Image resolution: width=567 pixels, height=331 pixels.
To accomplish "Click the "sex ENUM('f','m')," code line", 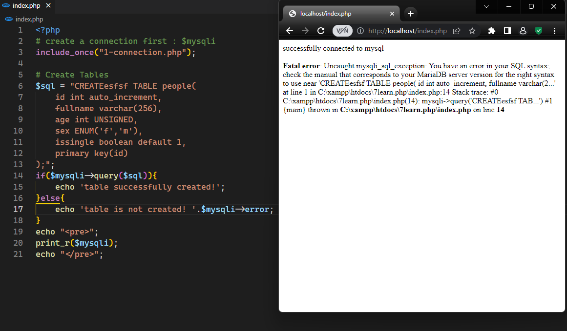I will pos(98,131).
